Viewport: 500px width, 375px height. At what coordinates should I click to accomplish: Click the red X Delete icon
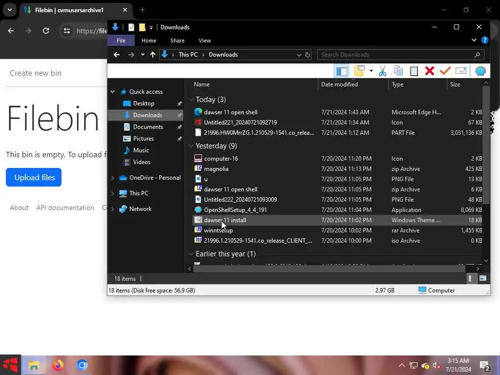click(430, 71)
